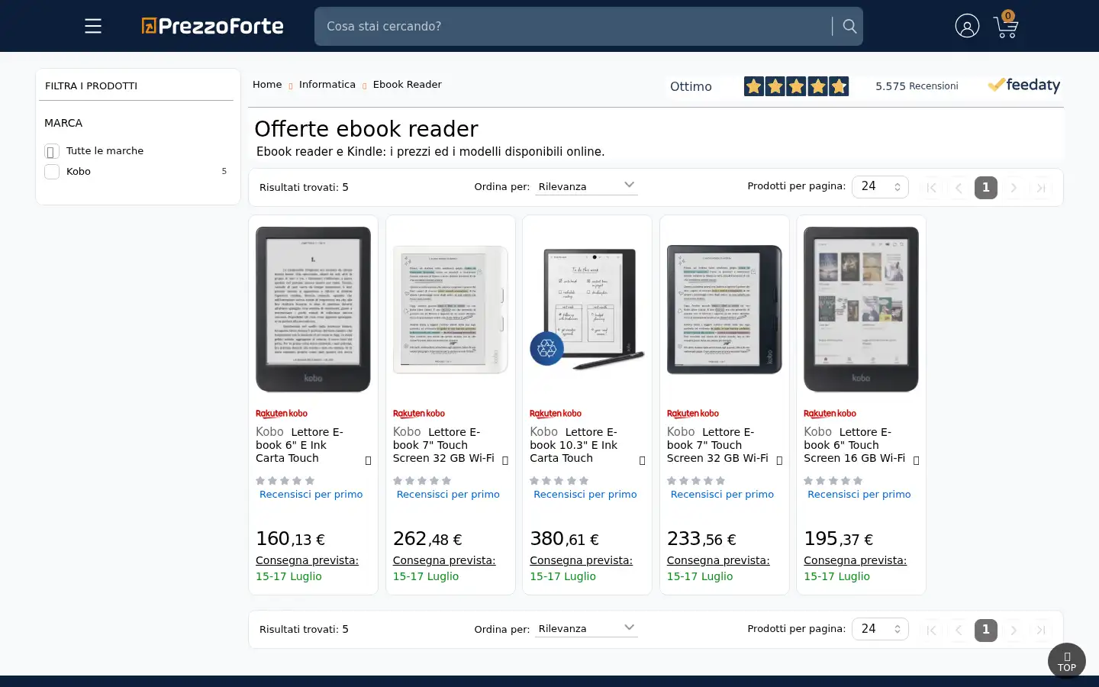Click the TOP scroll-up button
1099x687 pixels.
pyautogui.click(x=1066, y=661)
